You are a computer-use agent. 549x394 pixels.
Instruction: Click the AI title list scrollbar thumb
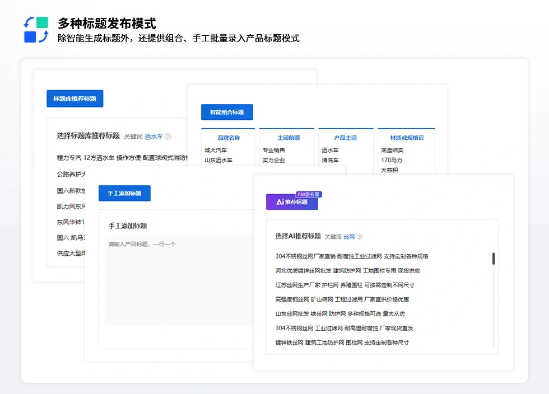tap(494, 259)
